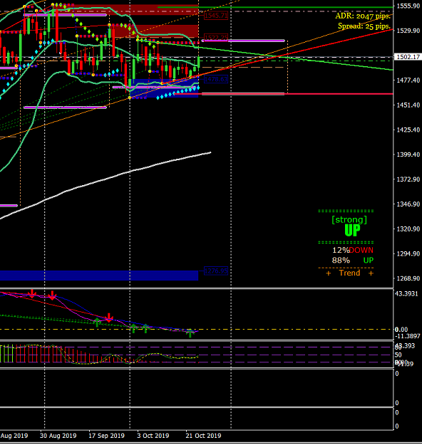Click the [strong] trend strength label
The image size is (422, 445).
tap(349, 220)
